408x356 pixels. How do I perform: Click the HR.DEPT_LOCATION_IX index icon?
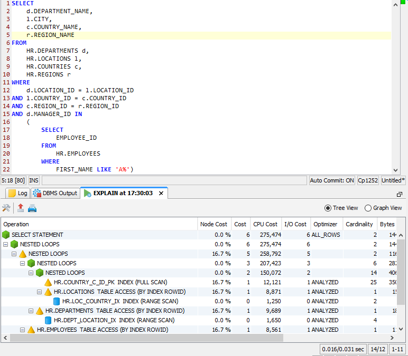48,320
